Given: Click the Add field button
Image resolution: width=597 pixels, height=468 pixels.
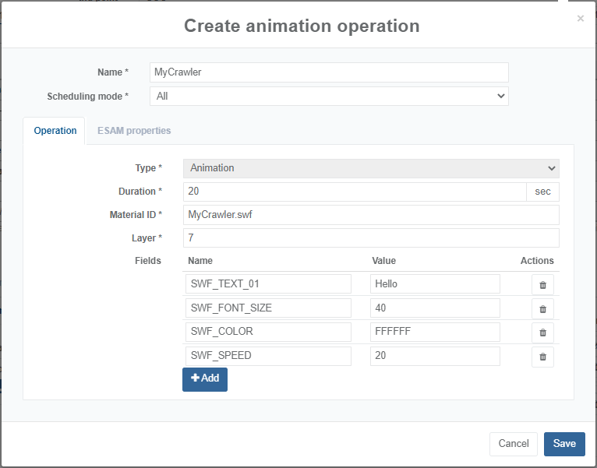Looking at the screenshot, I should (205, 378).
